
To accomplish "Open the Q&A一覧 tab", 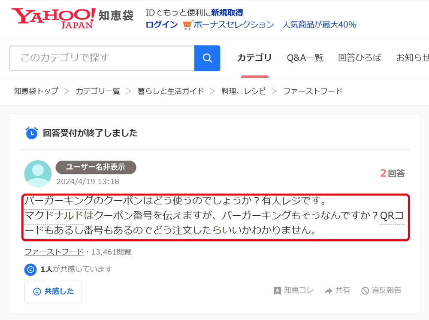I will coord(305,58).
